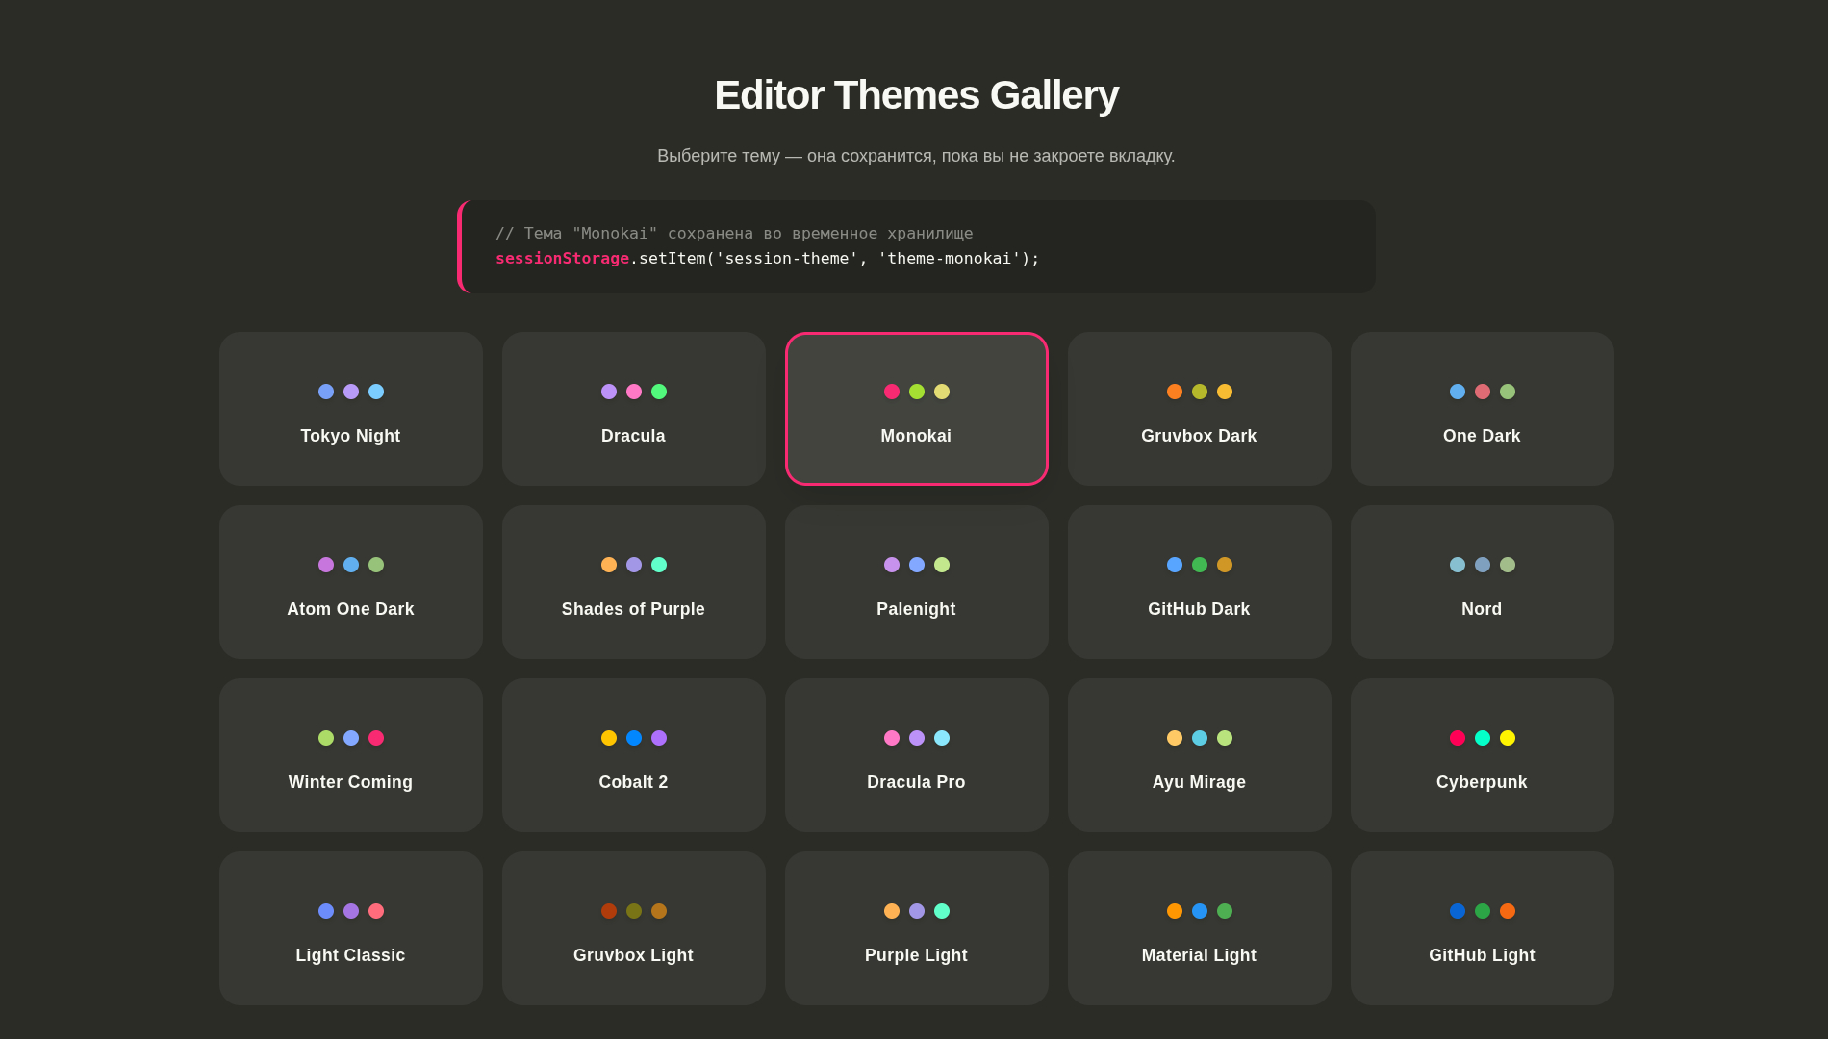
Task: Click the green swatch dot on Dracula
Action: (659, 392)
